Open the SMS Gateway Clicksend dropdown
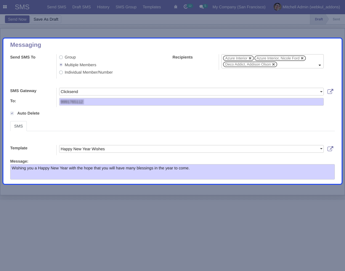345x271 pixels. [191, 92]
